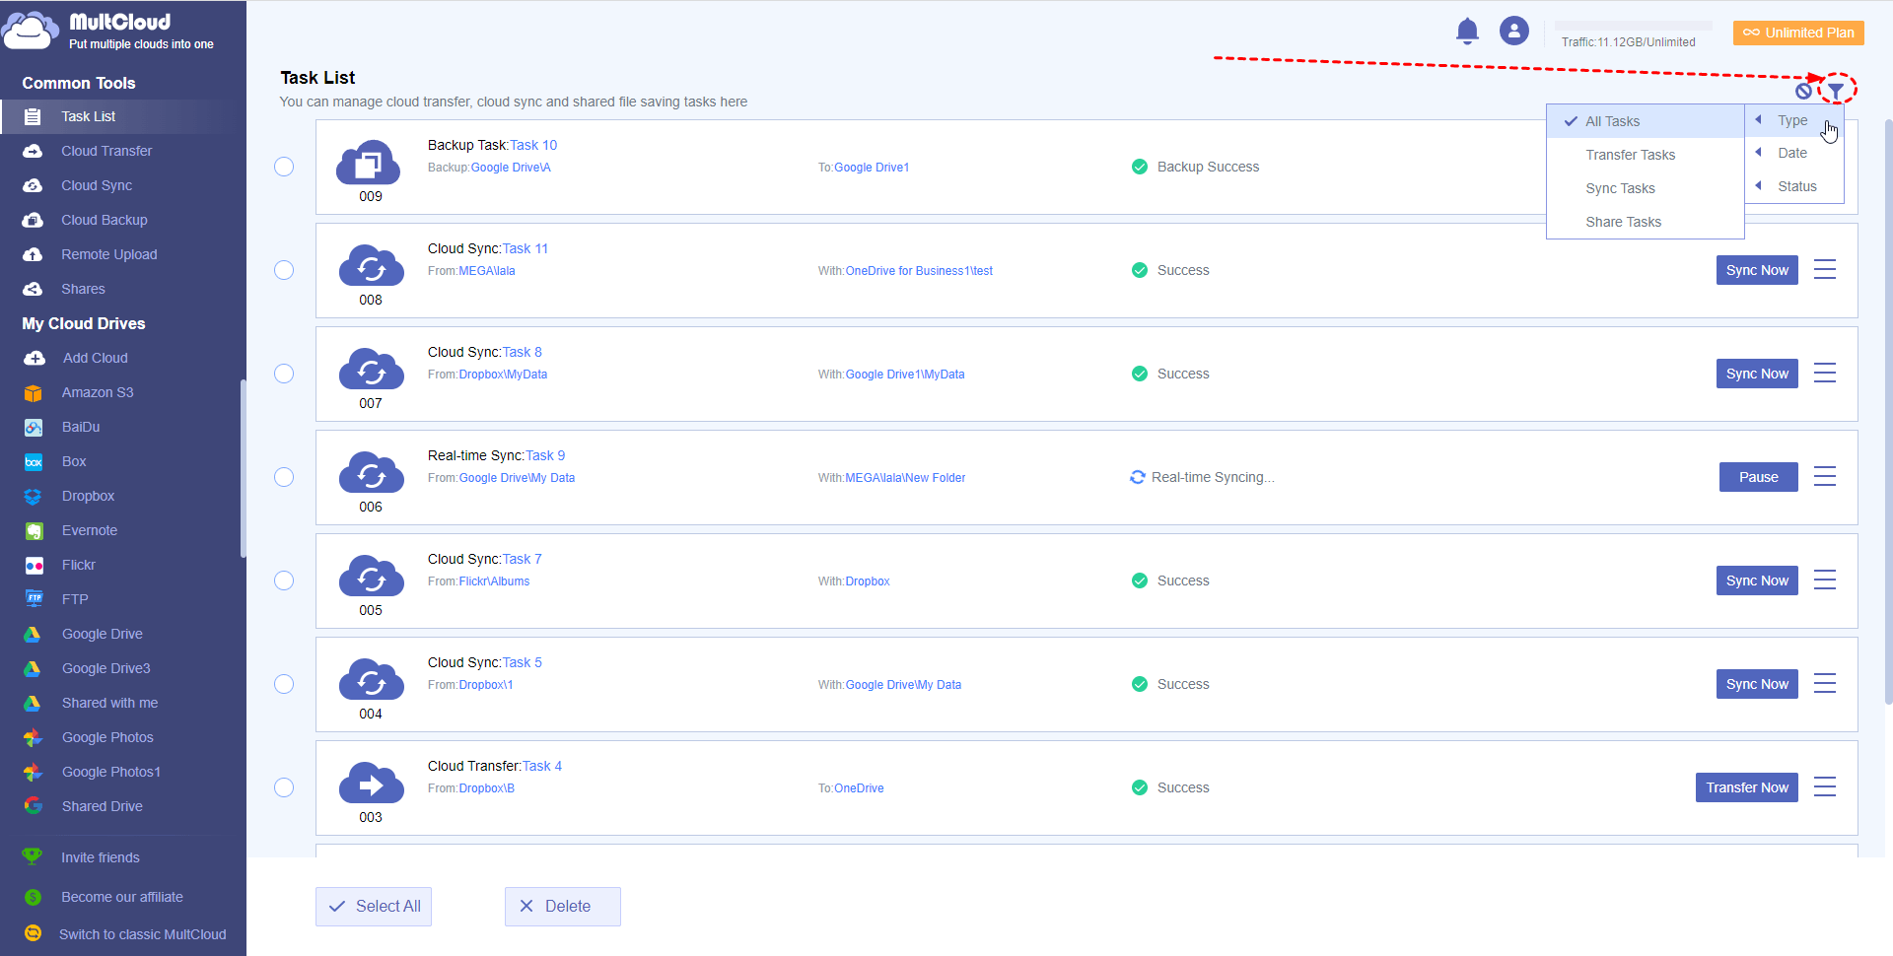The image size is (1893, 956).
Task: Choose Sync Tasks from the filter menu
Action: pos(1620,188)
